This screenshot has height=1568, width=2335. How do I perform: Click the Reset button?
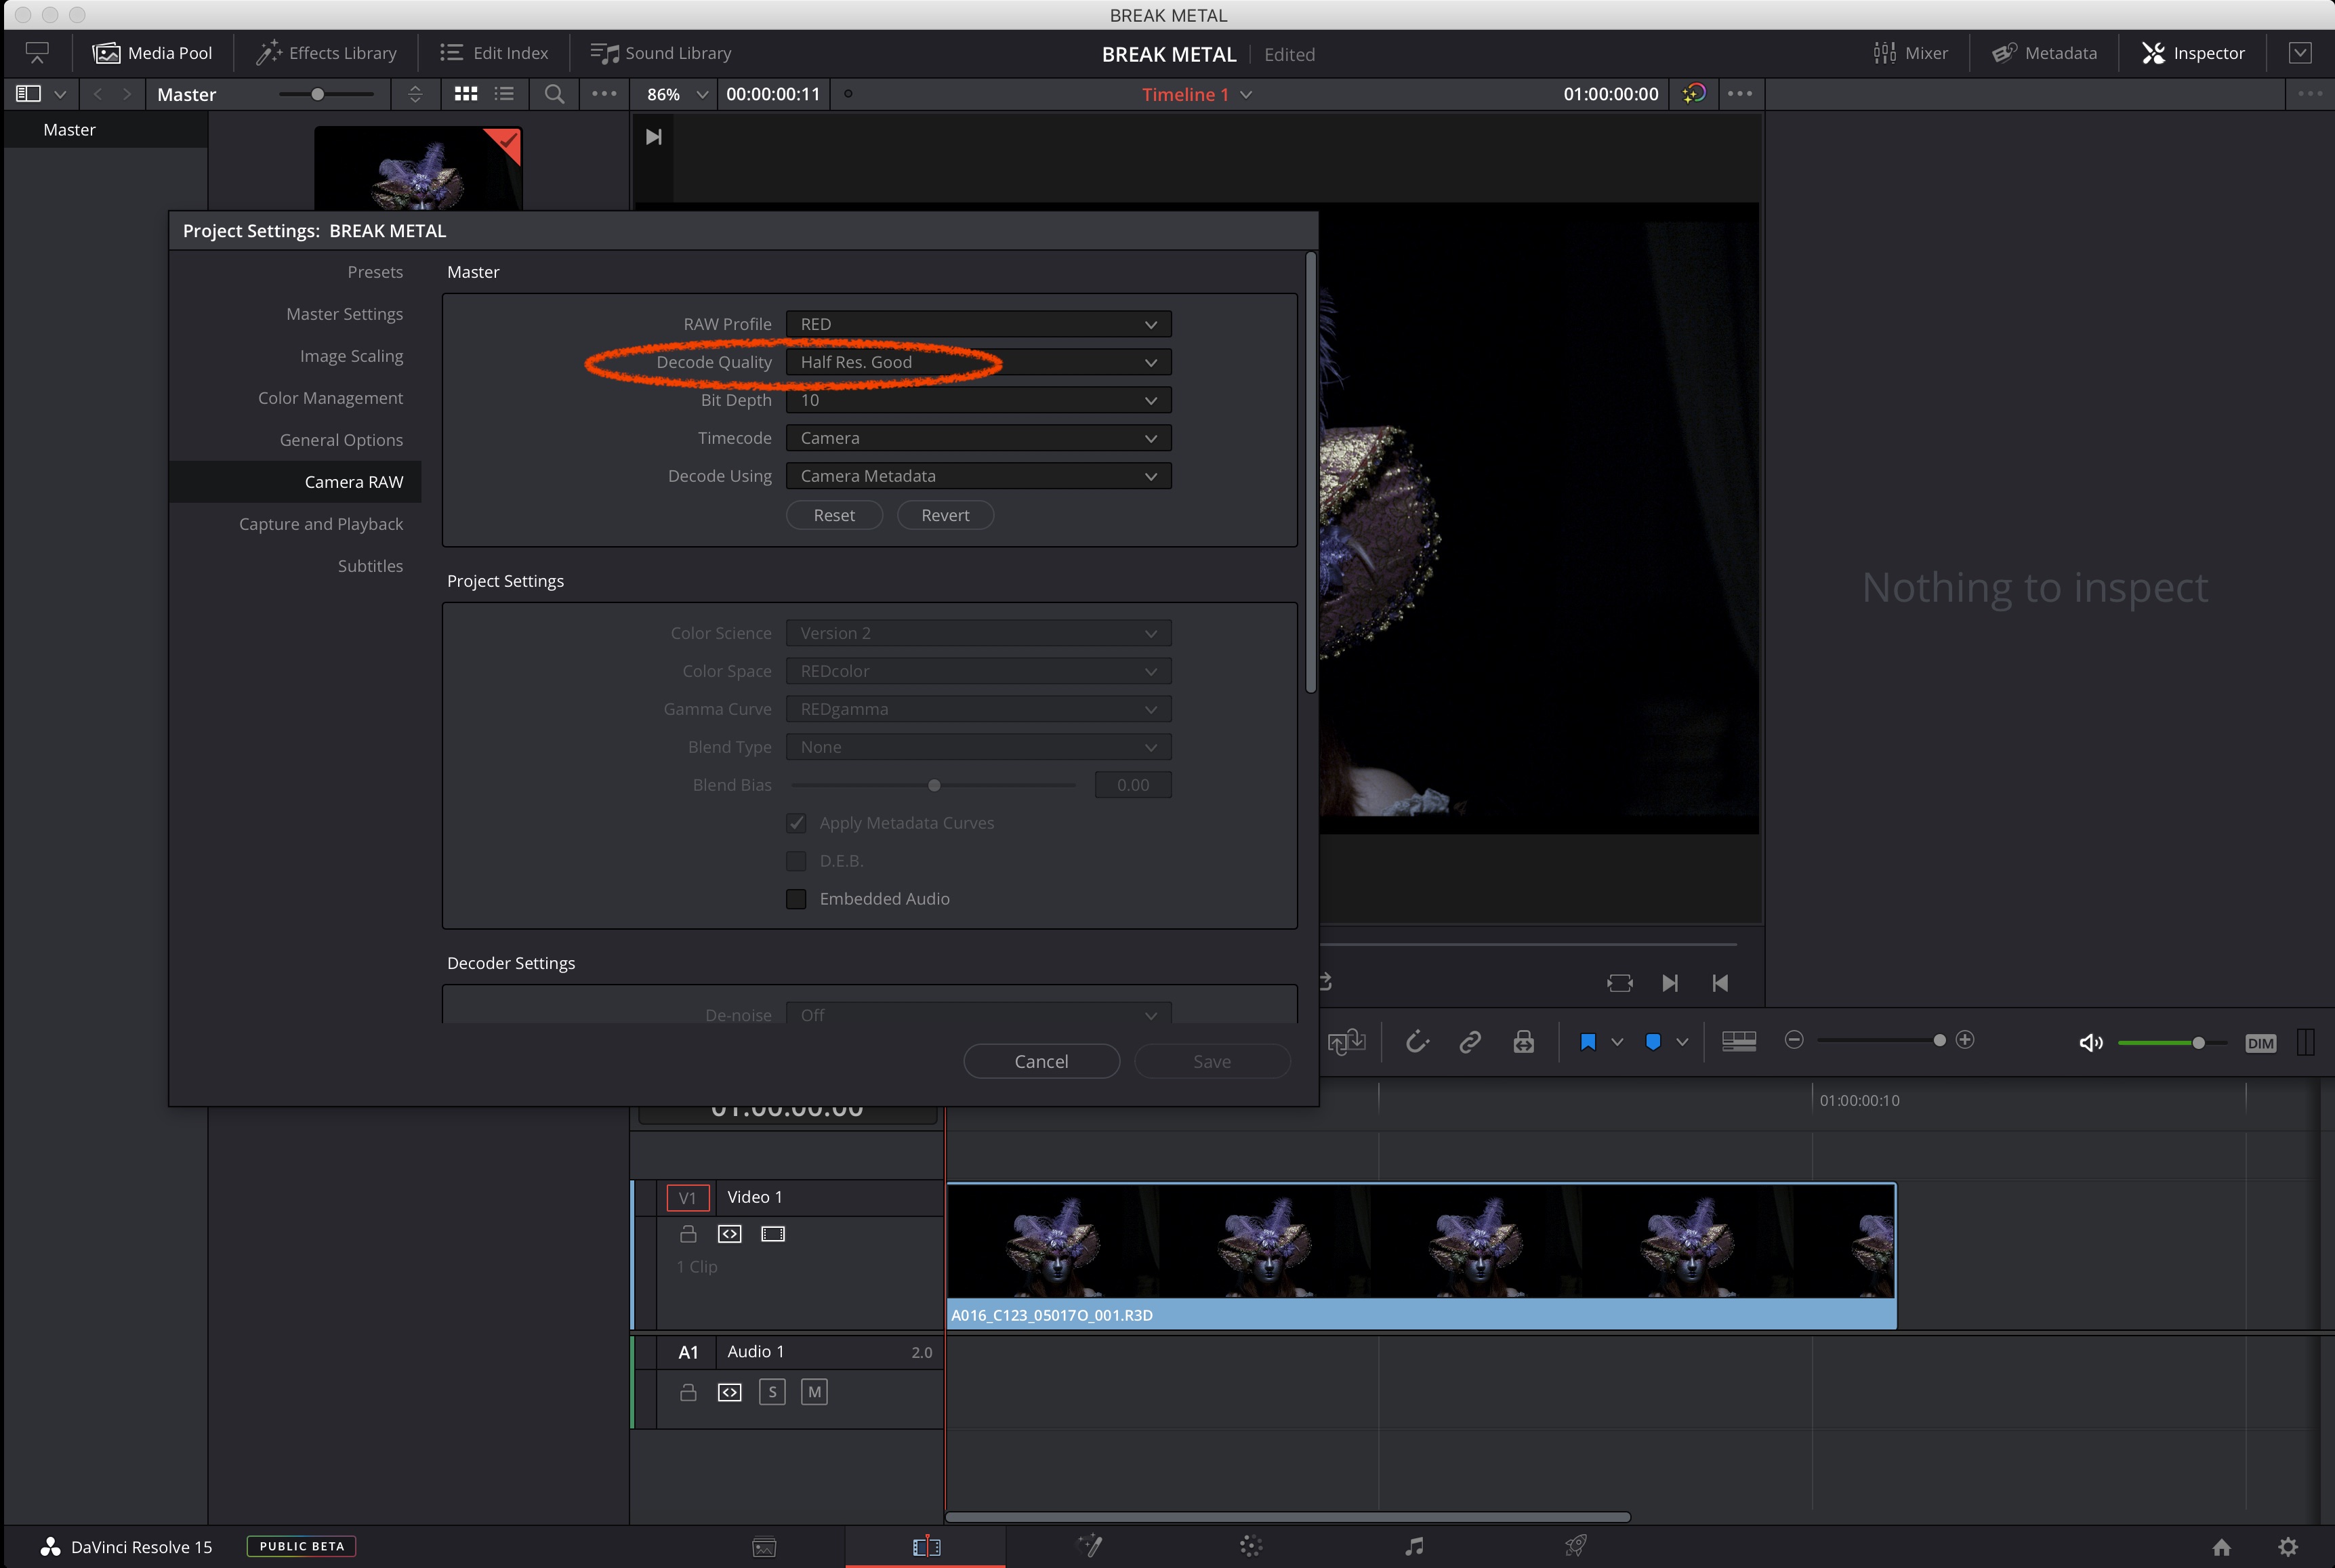coord(834,515)
